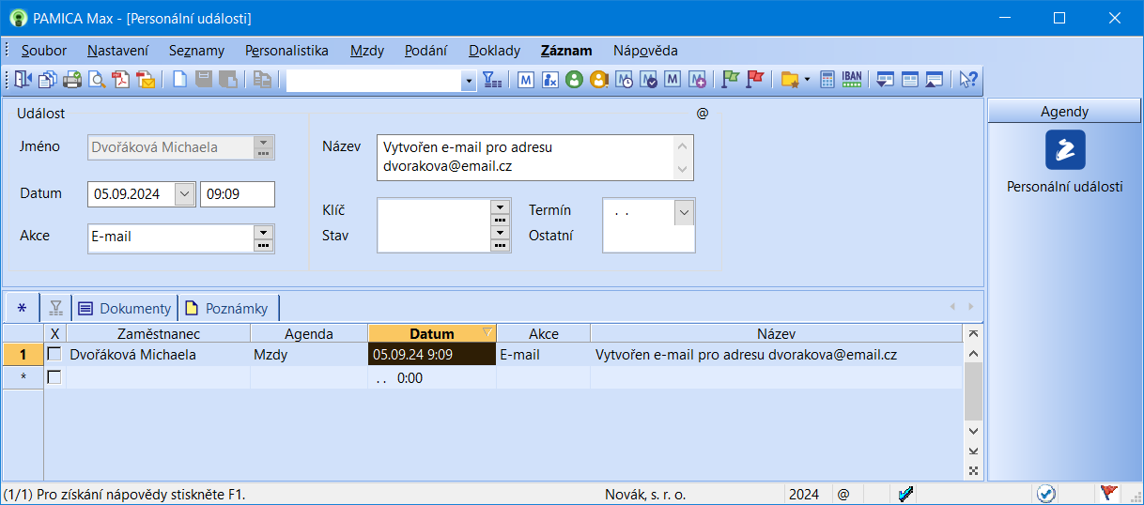1144x505 pixels.
Task: Export to PDF toolbar icon
Action: 120,80
